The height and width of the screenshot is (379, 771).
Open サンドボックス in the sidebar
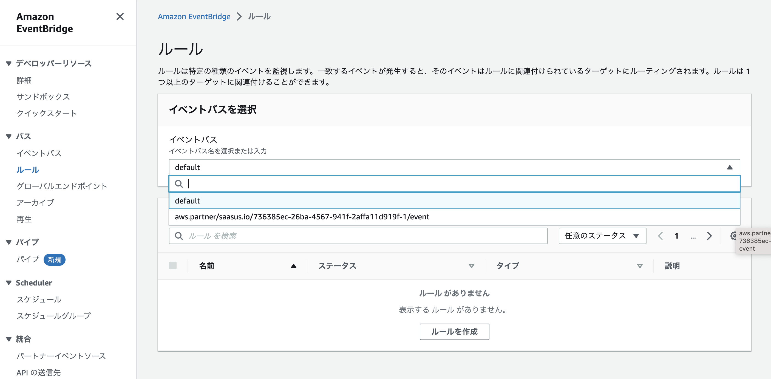click(x=43, y=97)
